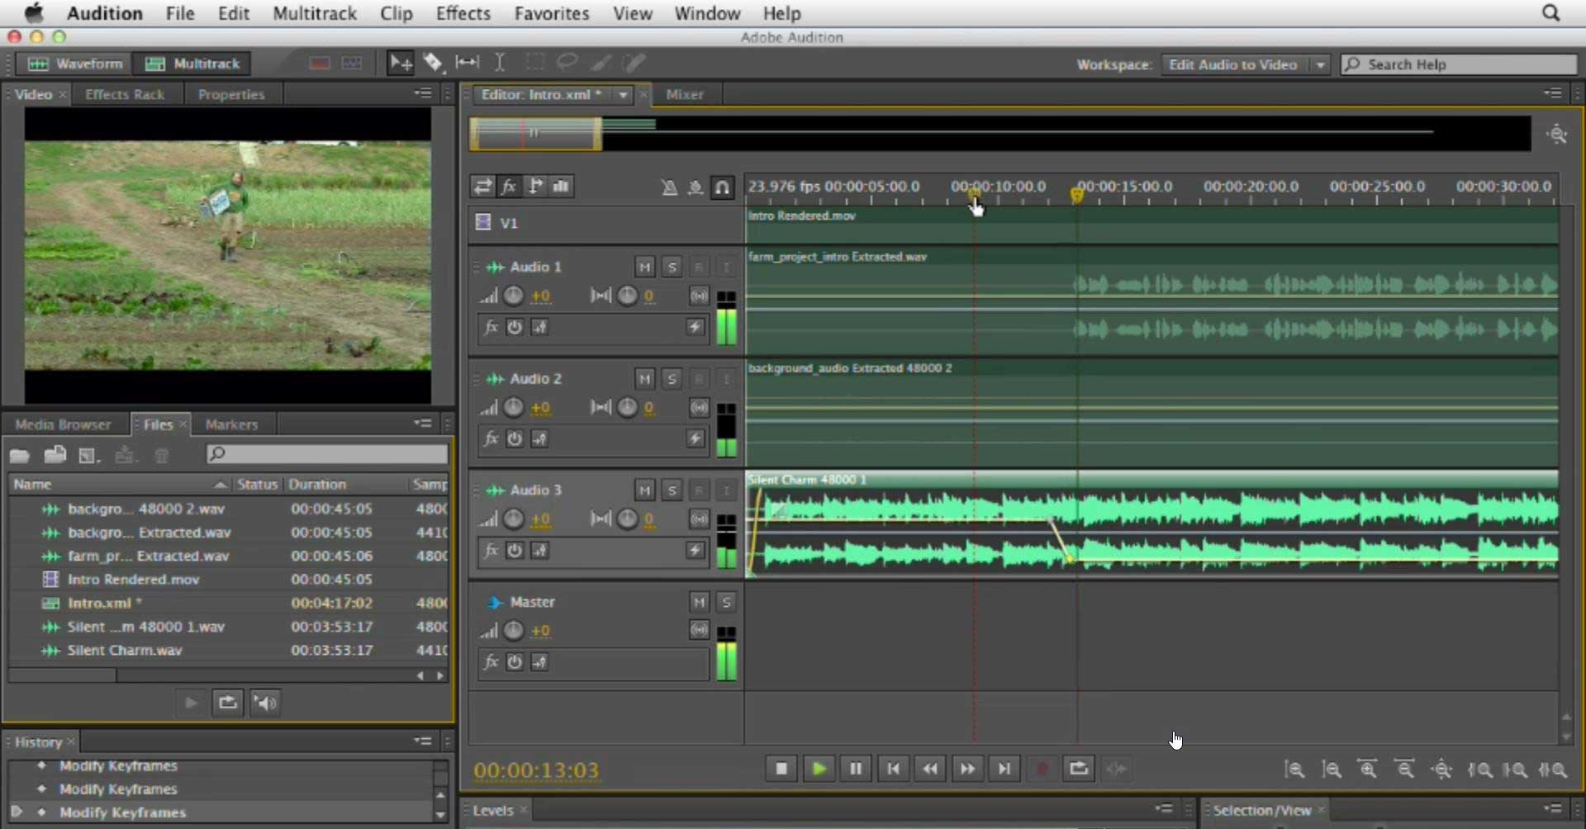The width and height of the screenshot is (1586, 829).
Task: Click the Stop playback button
Action: tap(781, 769)
